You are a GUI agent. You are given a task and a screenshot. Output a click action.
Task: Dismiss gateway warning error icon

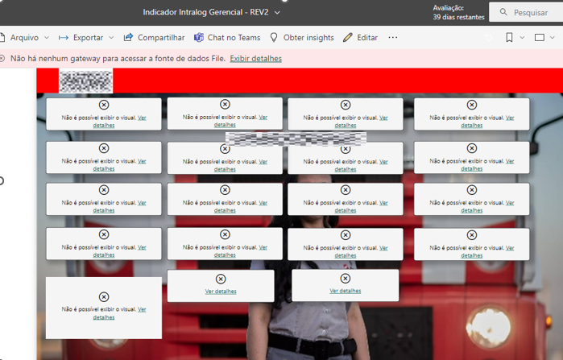tap(2, 59)
